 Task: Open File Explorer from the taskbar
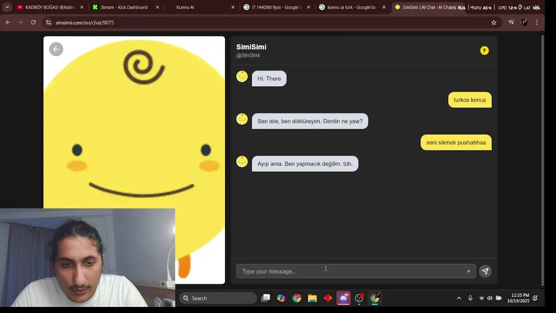pos(312,298)
